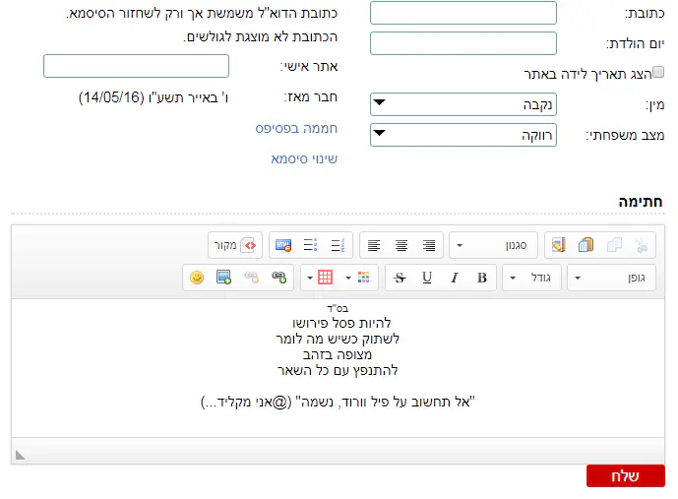Insert a smiley emoticon
This screenshot has width=678, height=499.
[197, 279]
